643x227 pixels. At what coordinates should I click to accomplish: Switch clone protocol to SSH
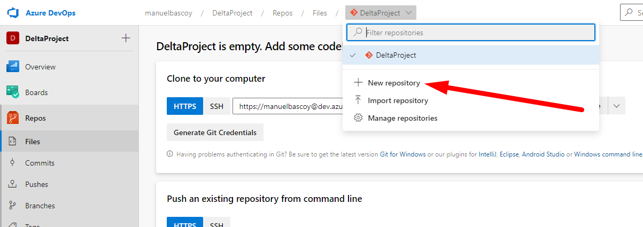coord(216,106)
